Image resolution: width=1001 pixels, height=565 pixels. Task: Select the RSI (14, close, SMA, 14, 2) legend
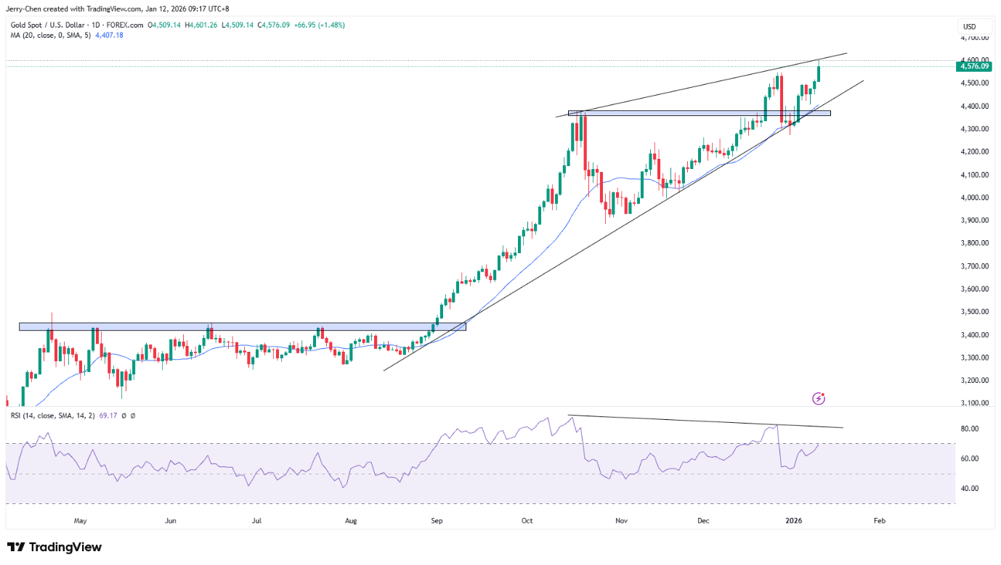[x=52, y=415]
